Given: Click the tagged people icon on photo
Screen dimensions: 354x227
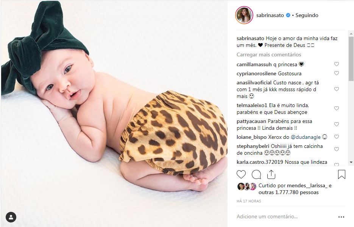Looking at the screenshot, I should pos(11,217).
